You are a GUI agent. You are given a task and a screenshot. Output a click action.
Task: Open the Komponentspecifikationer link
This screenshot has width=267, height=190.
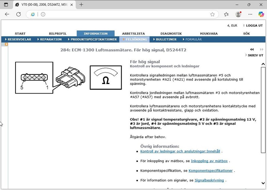pyautogui.click(x=210, y=171)
